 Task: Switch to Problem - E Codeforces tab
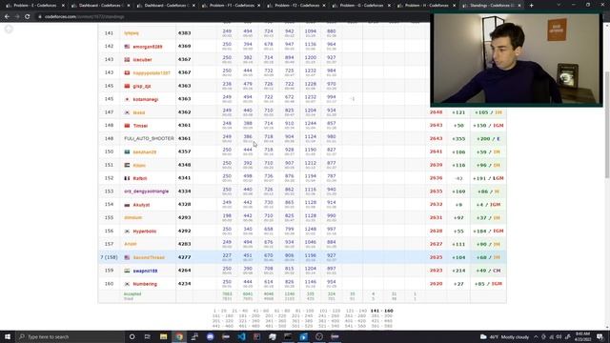(34, 6)
